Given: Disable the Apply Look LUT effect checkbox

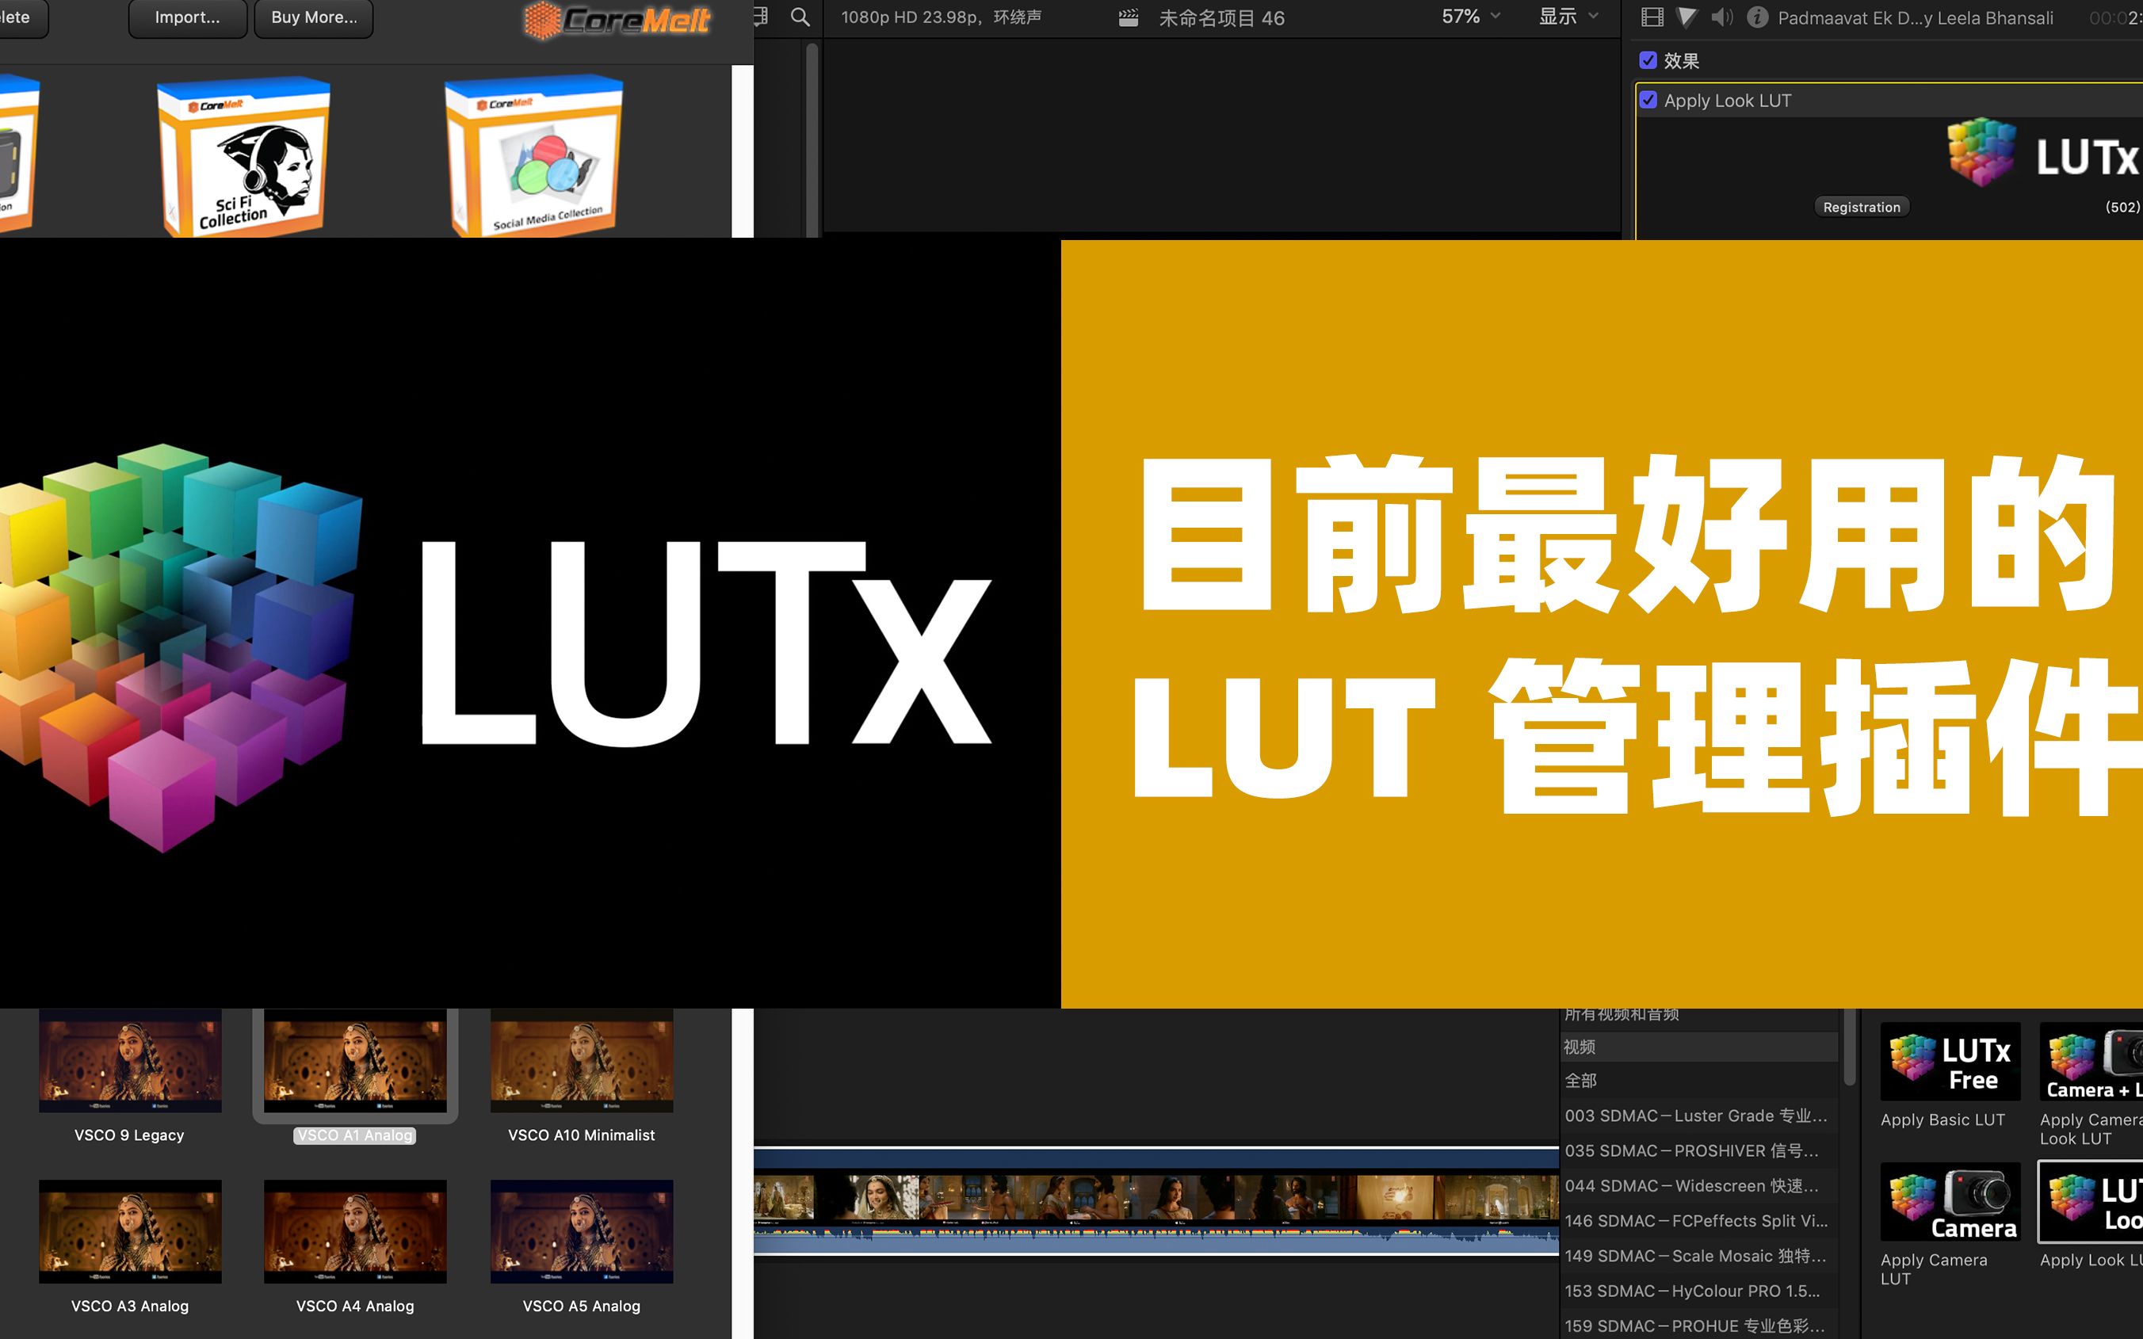Looking at the screenshot, I should tap(1649, 100).
